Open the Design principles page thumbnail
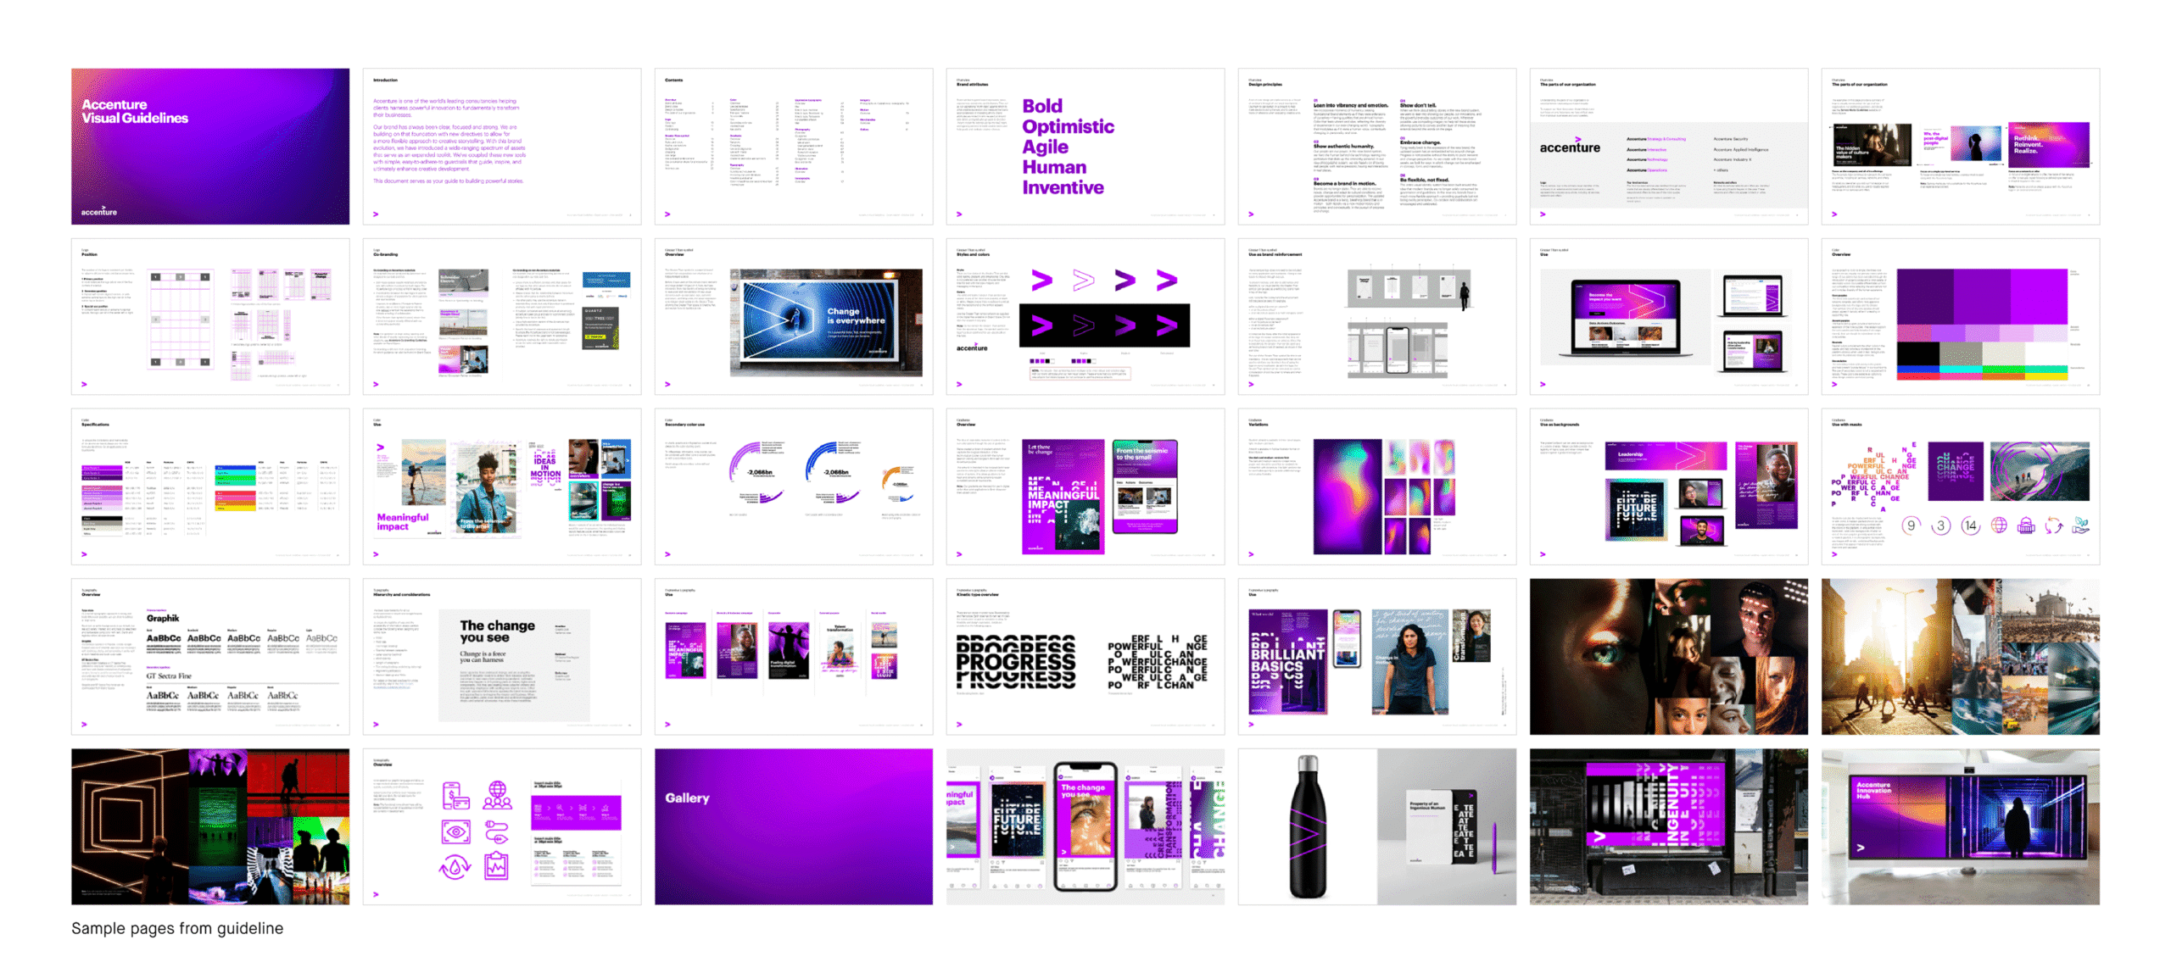 (1376, 146)
